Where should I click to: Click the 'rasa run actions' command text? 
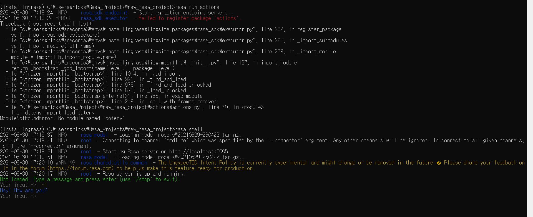(198, 7)
